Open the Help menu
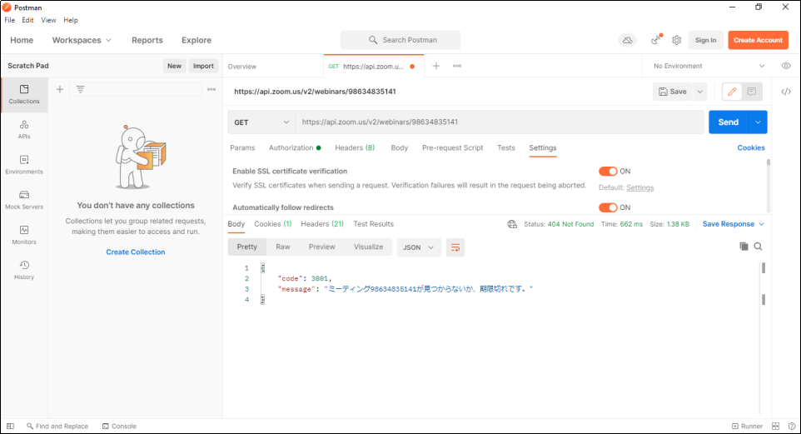 pyautogui.click(x=71, y=20)
